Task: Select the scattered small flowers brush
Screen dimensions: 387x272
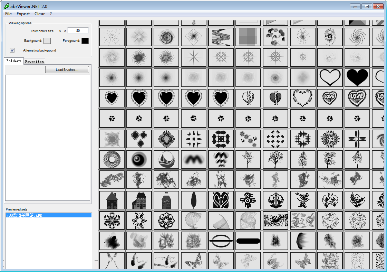Action: pos(248,139)
